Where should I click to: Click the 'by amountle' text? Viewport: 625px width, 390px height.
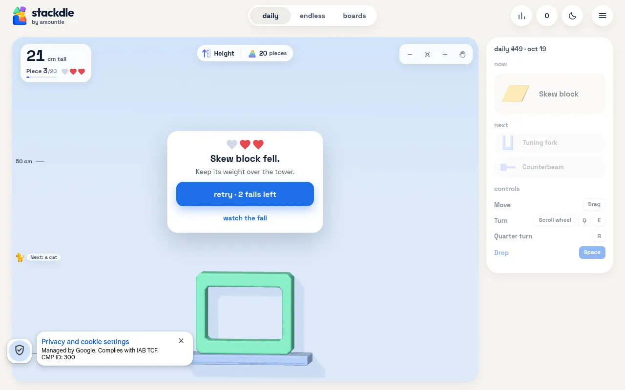[x=48, y=22]
